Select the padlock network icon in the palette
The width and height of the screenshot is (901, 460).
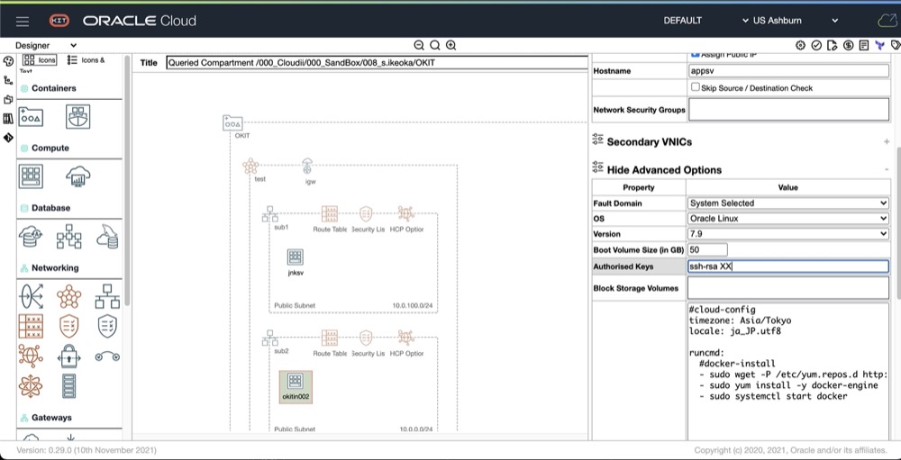tap(69, 356)
